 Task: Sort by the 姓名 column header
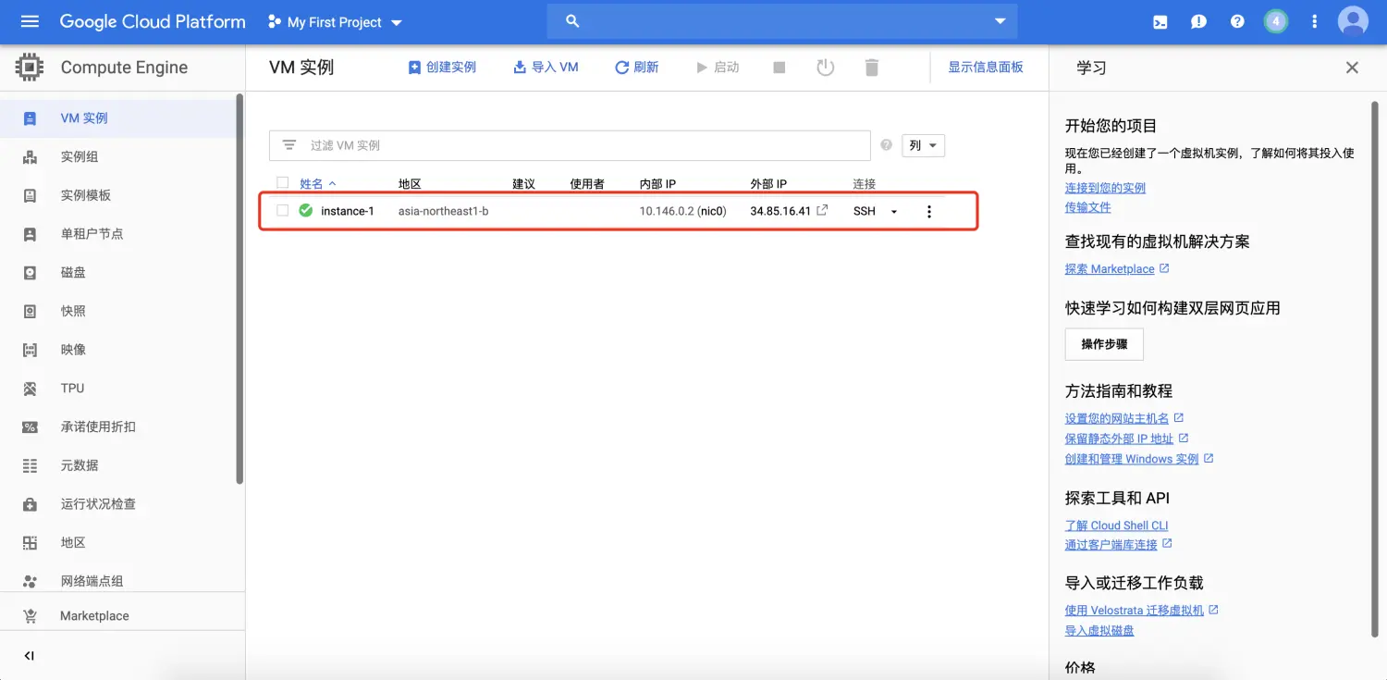click(318, 184)
